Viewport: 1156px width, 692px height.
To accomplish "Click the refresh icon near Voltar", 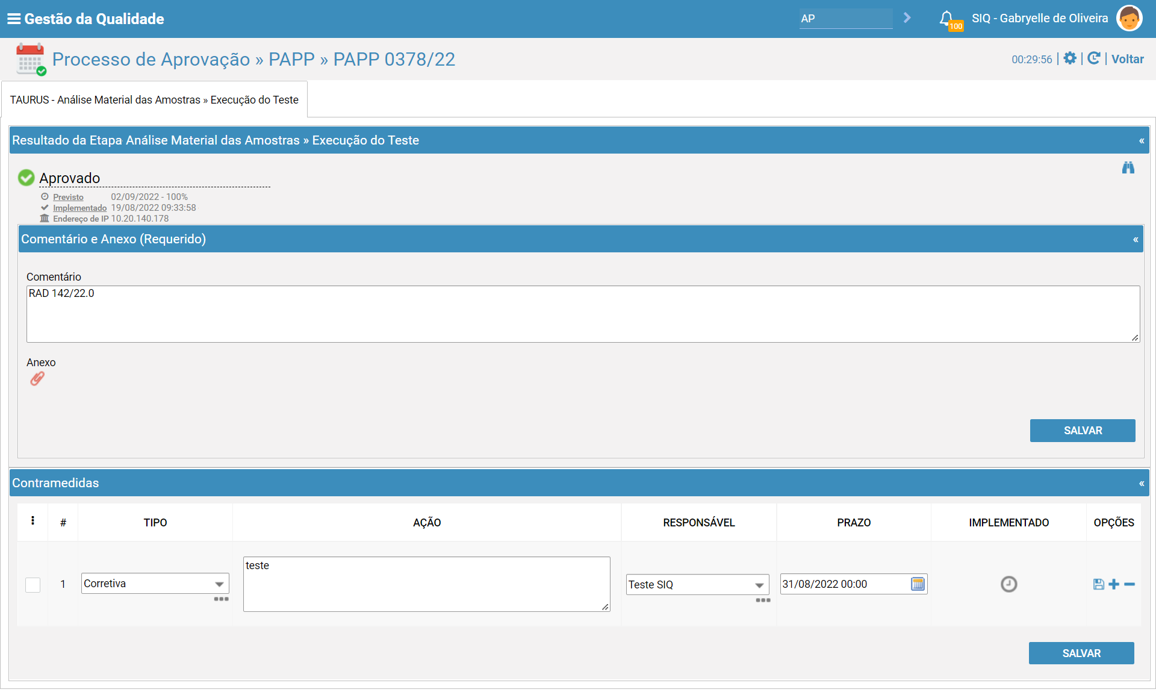I will [1094, 58].
